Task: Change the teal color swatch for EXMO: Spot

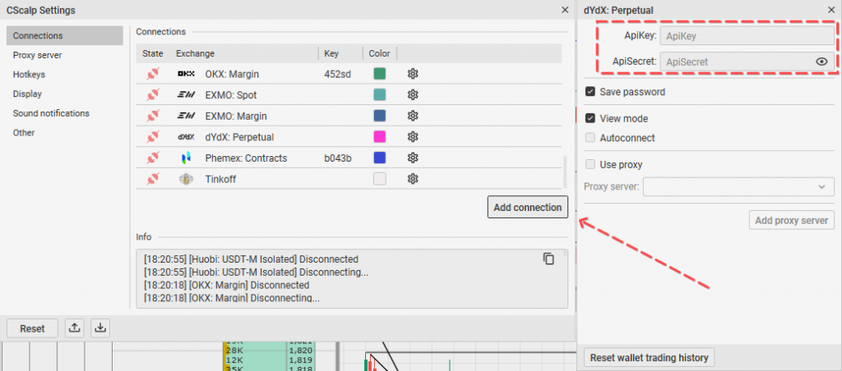Action: (380, 95)
